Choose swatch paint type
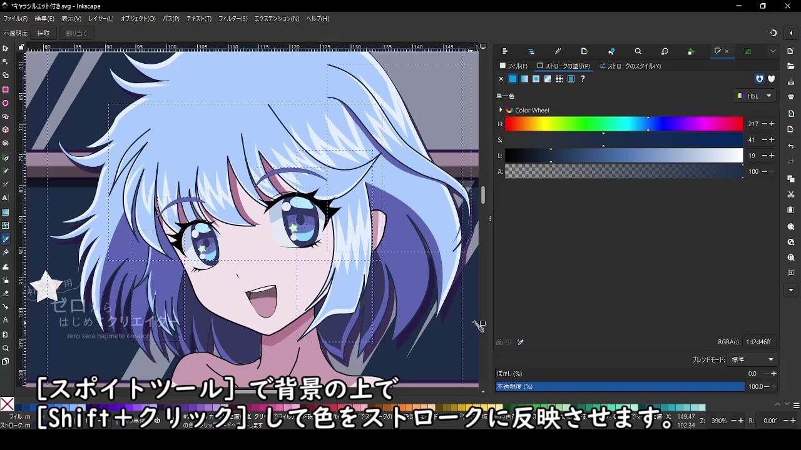The image size is (801, 450). pyautogui.click(x=571, y=79)
